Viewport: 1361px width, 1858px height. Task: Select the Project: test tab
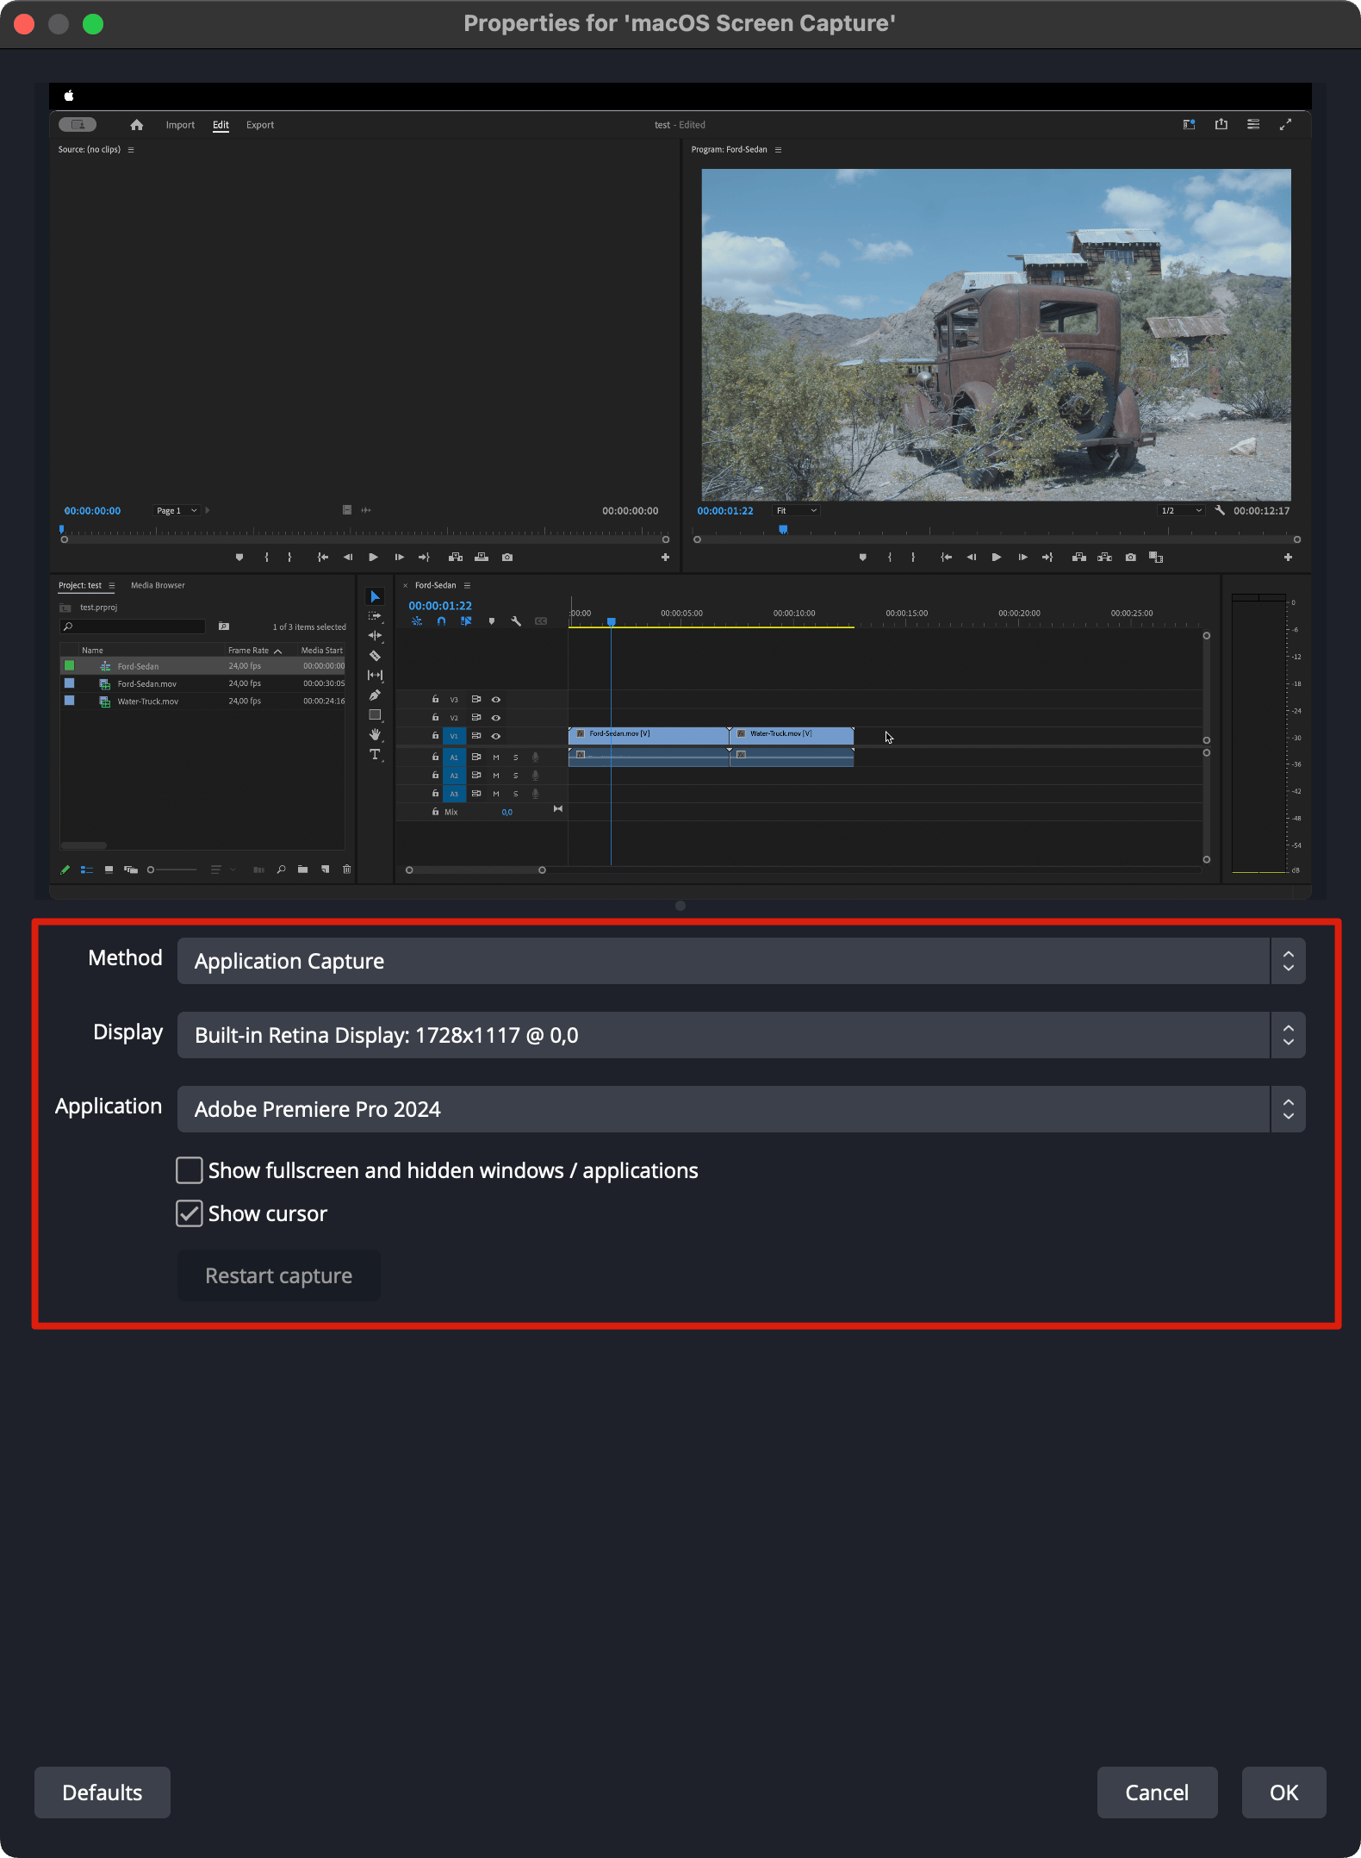point(80,586)
